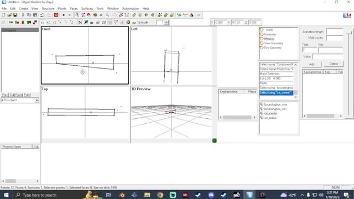Click the Add keyframe button
Viewport: 354px width, 199px height.
click(311, 64)
